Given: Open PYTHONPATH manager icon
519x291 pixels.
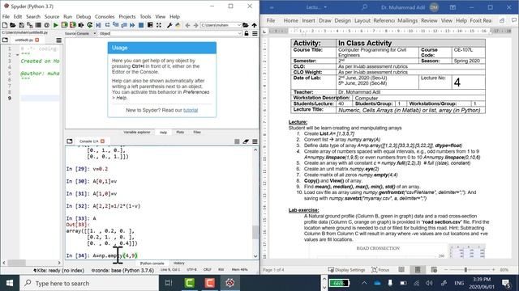Looking at the screenshot, I should 178,25.
